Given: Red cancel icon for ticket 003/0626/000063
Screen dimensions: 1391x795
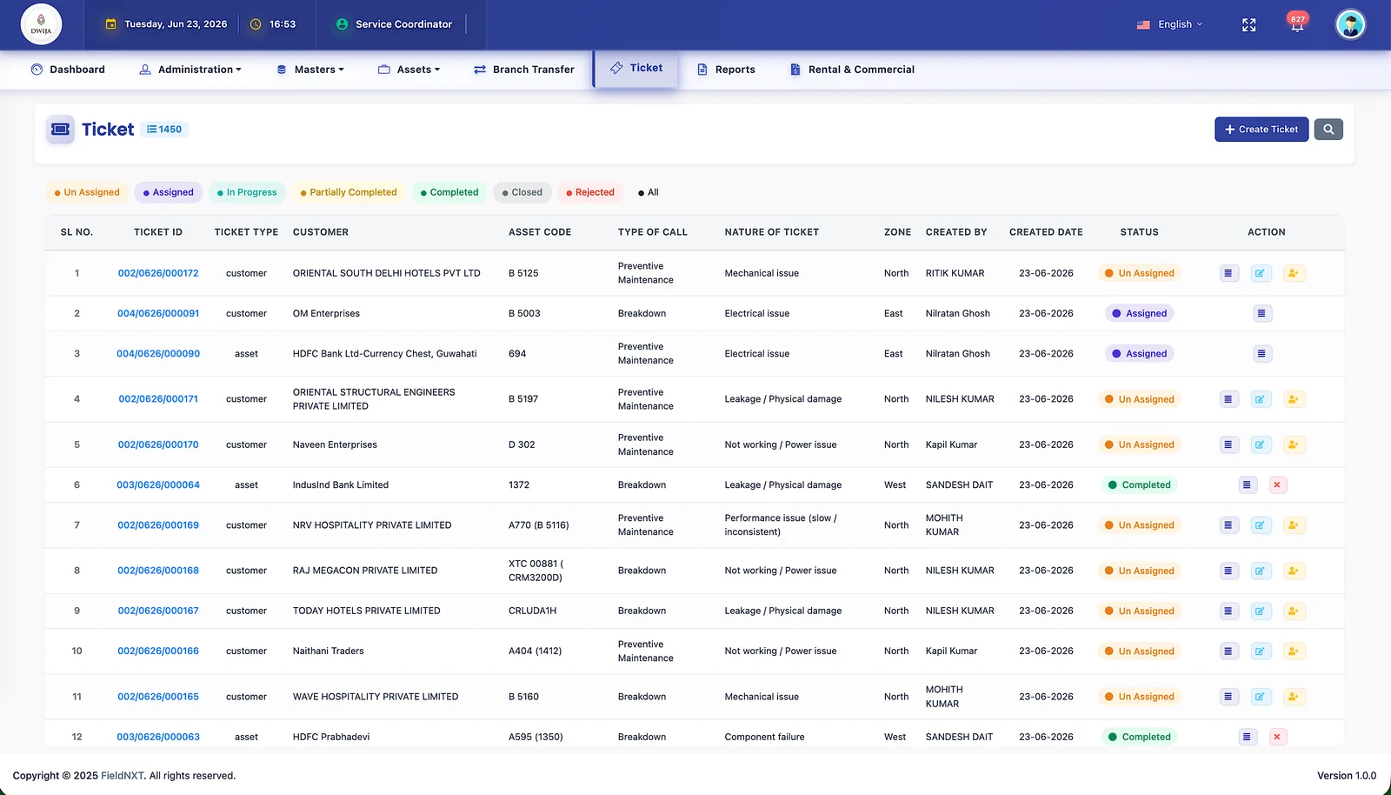Looking at the screenshot, I should (x=1277, y=737).
